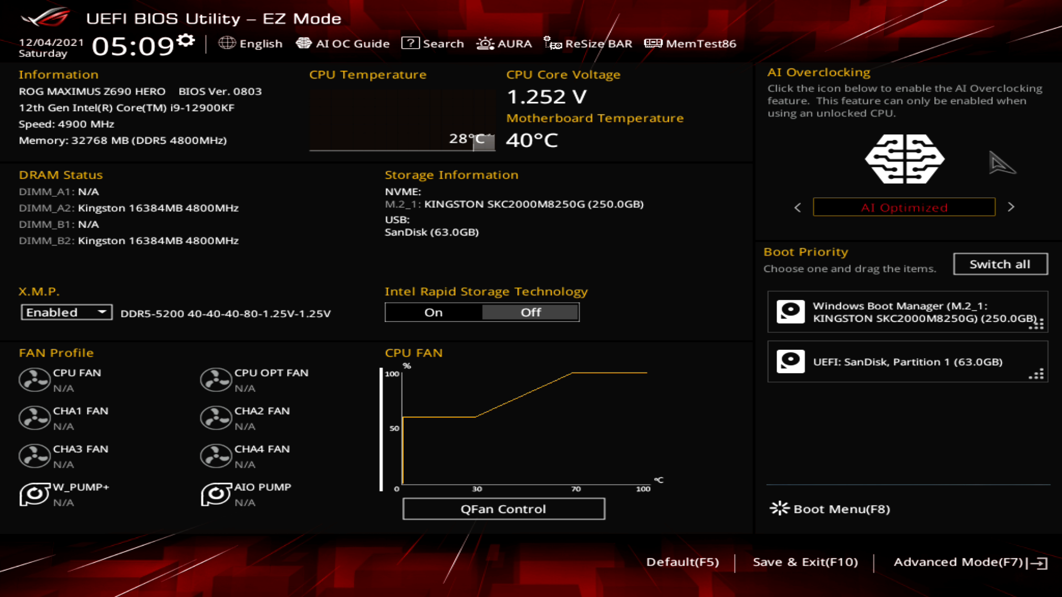The width and height of the screenshot is (1062, 597).
Task: Click the AIO PUMP icon
Action: pos(216,494)
